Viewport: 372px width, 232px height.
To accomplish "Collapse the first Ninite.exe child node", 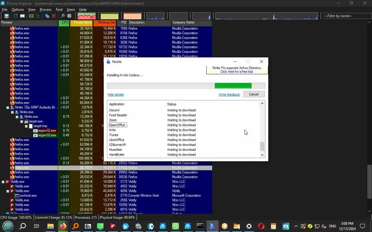I will tap(12, 112).
